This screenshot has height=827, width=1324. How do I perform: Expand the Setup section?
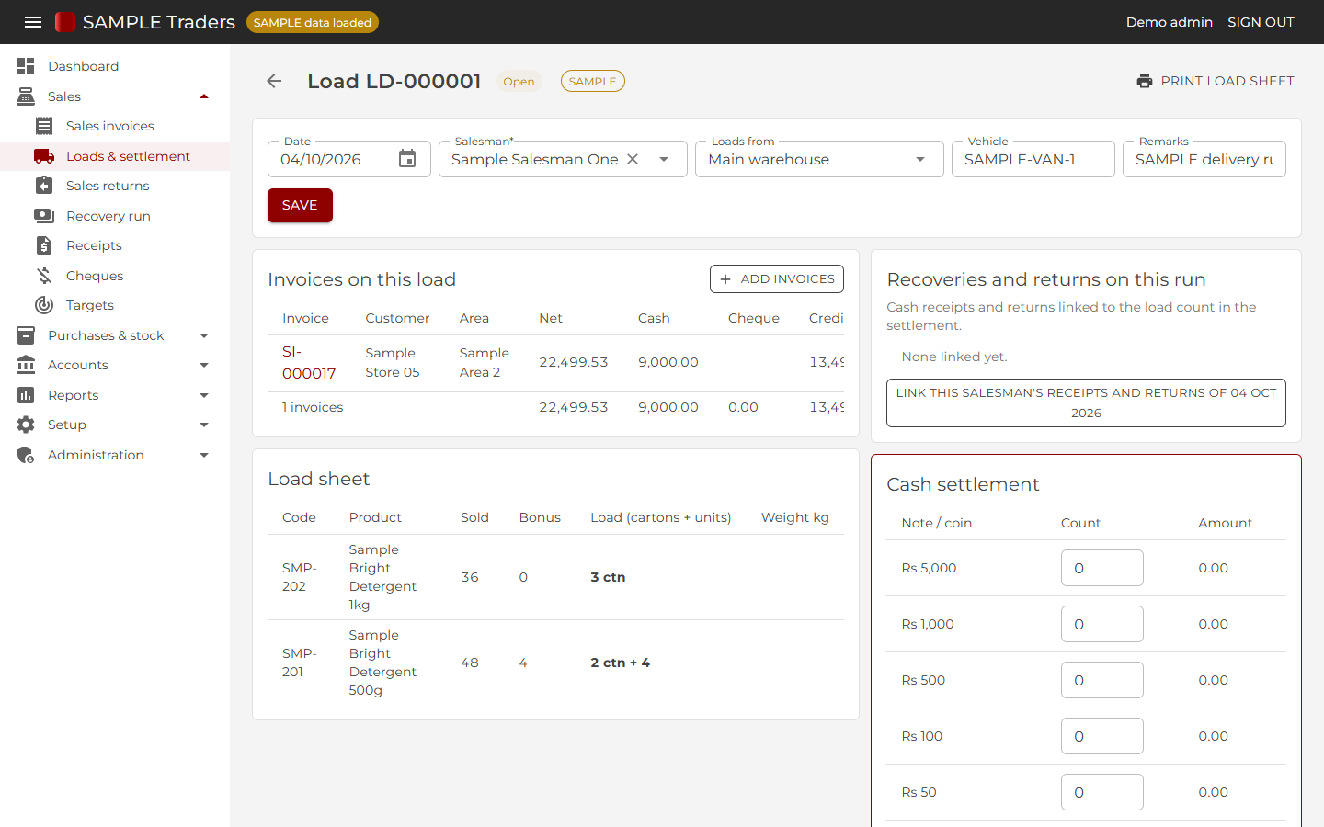click(204, 425)
